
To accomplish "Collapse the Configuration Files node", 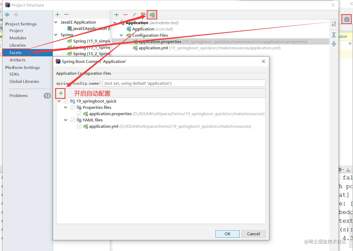I will 121,35.
